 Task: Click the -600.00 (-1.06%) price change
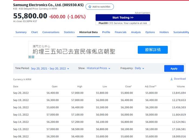click(x=67, y=17)
